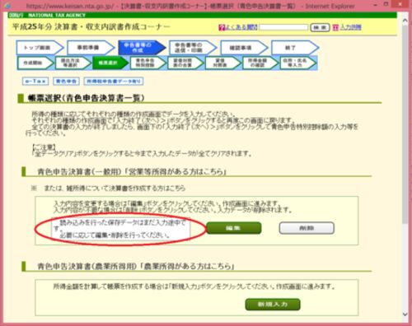Select the 申告書等の送信・印刷 step arrow

[193, 48]
